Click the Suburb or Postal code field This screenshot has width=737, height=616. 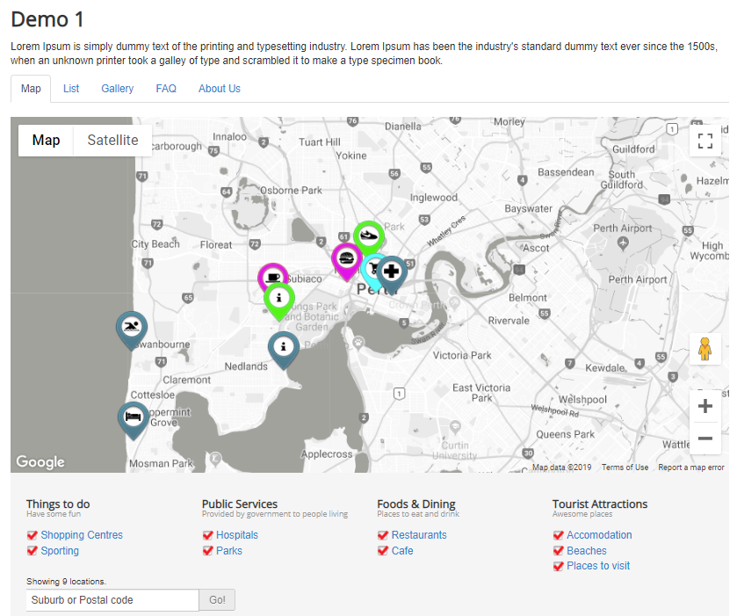[112, 600]
